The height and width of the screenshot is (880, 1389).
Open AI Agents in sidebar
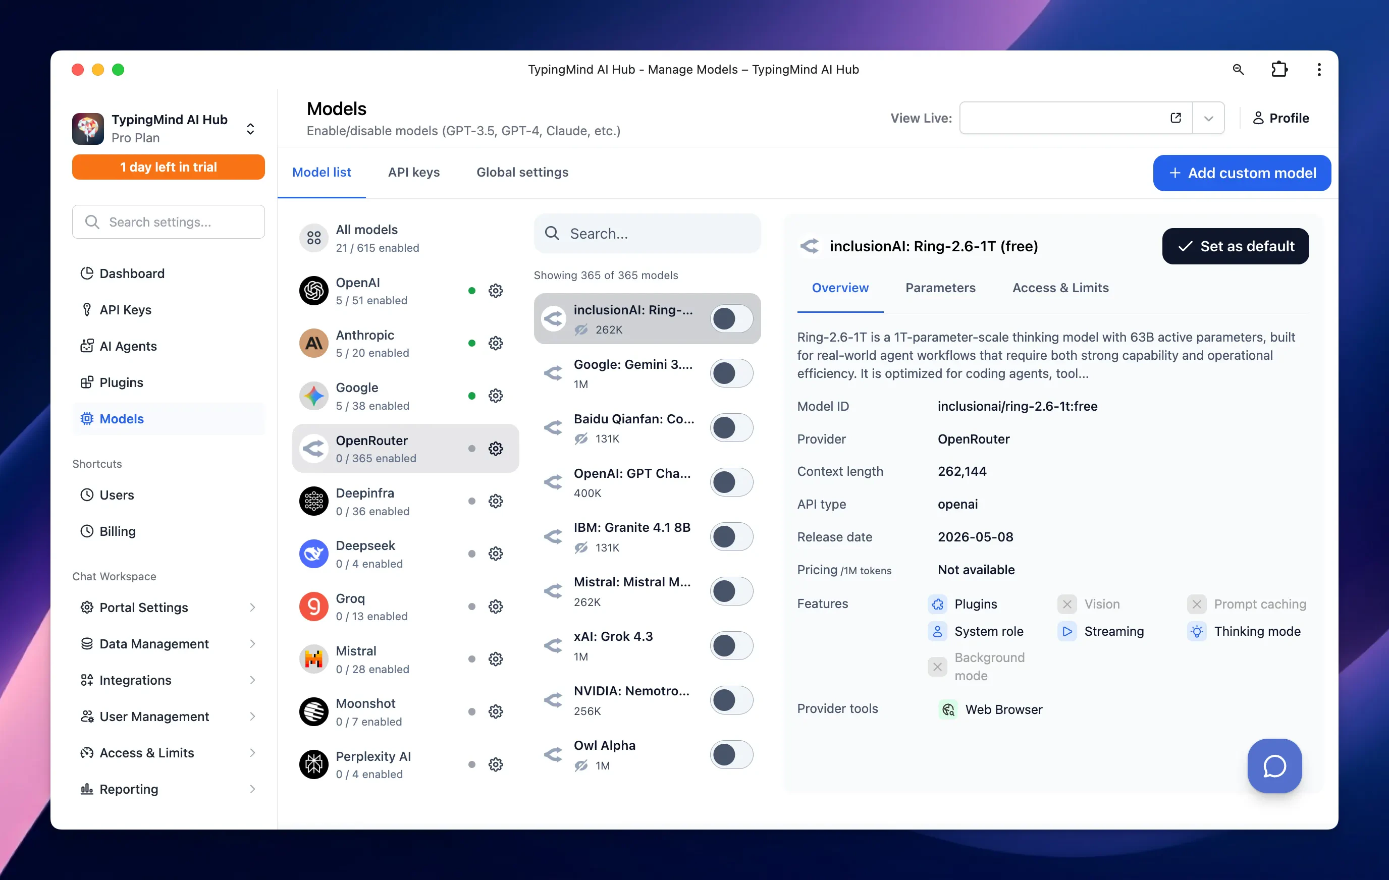click(x=169, y=346)
